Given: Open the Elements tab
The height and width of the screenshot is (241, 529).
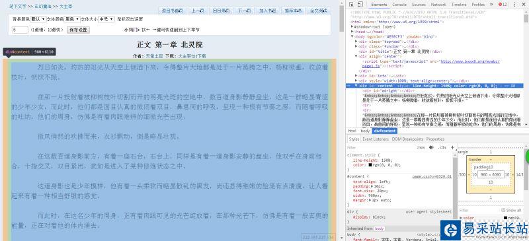Looking at the screenshot, I should [x=379, y=5].
